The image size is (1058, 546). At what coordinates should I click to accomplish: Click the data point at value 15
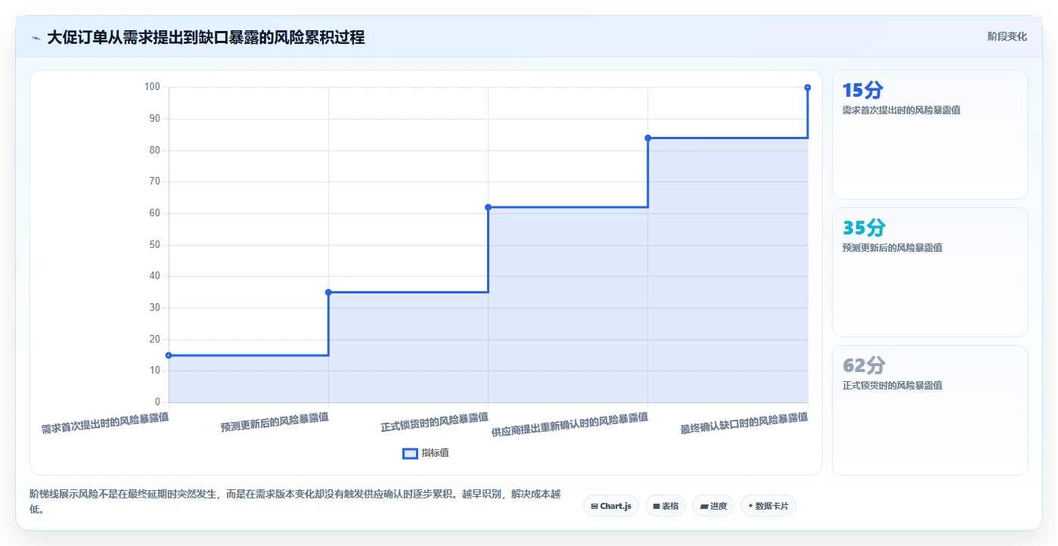click(169, 355)
